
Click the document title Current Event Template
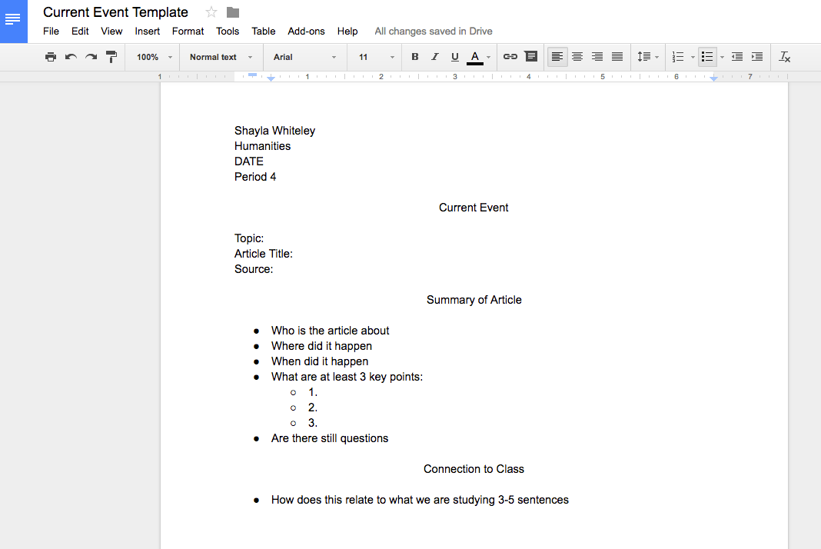tap(115, 12)
